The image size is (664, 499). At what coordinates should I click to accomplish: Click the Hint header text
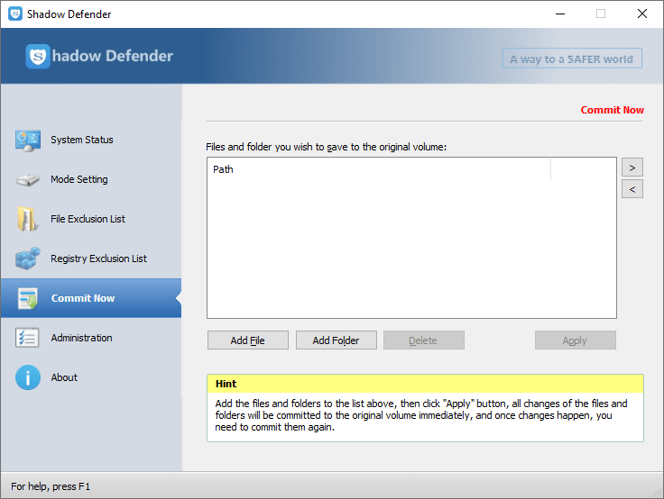[226, 384]
